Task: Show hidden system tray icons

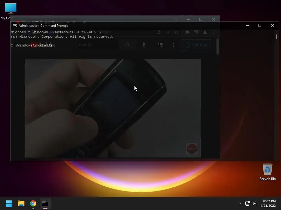Action: [240, 203]
